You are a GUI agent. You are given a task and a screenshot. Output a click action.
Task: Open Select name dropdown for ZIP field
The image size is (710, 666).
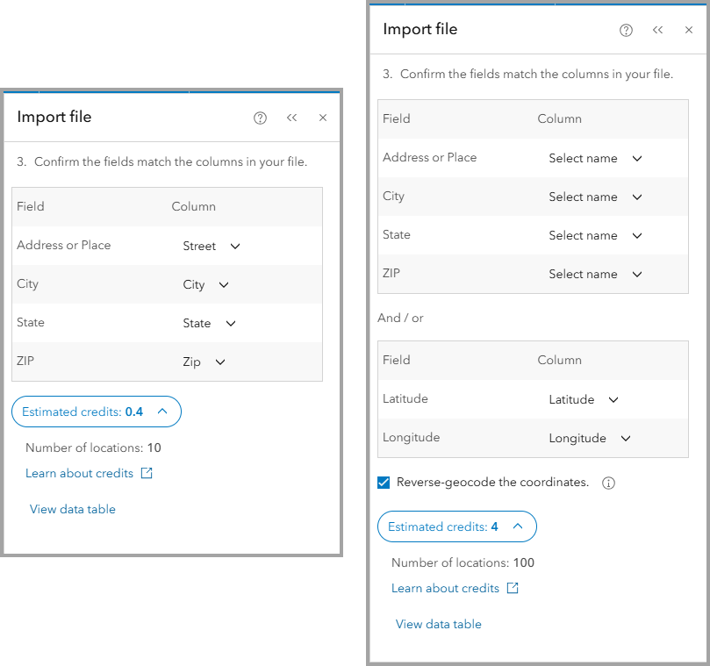(x=595, y=275)
